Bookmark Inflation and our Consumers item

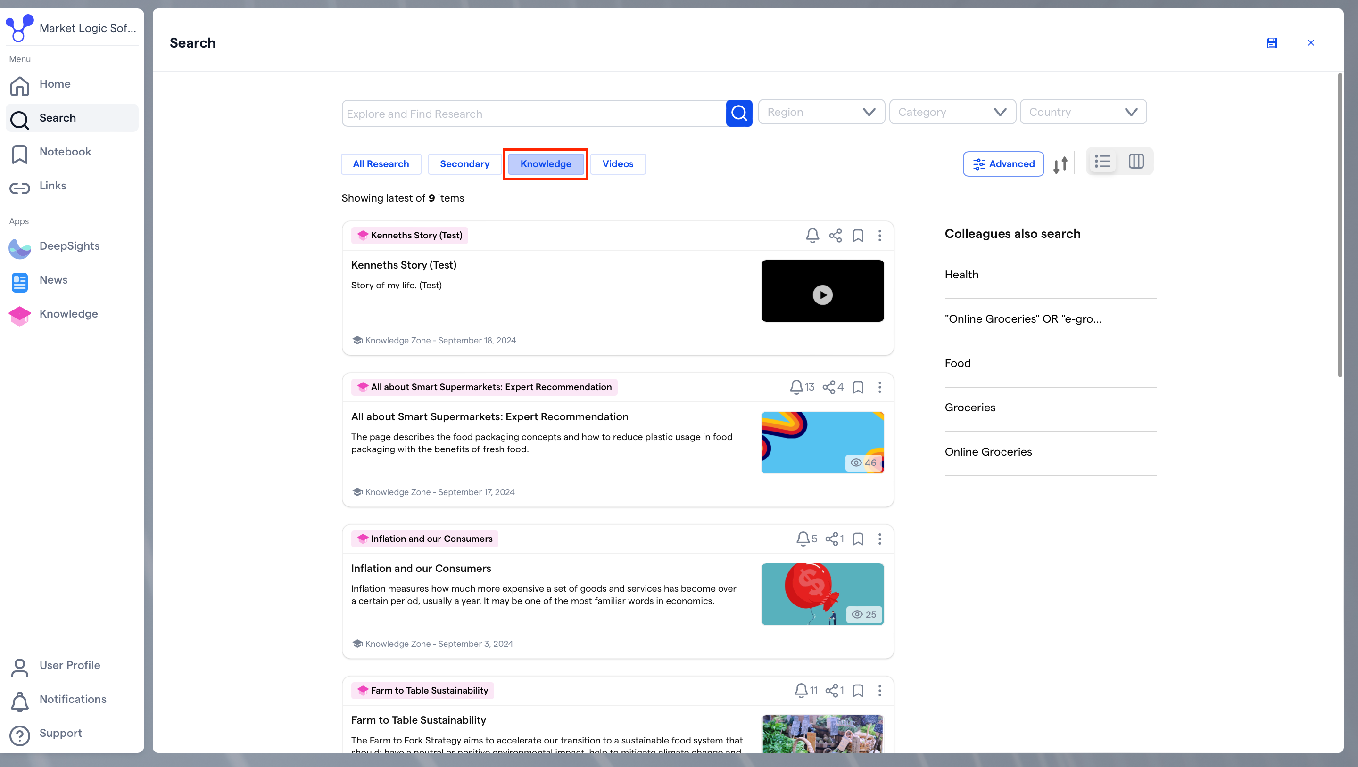click(x=858, y=539)
